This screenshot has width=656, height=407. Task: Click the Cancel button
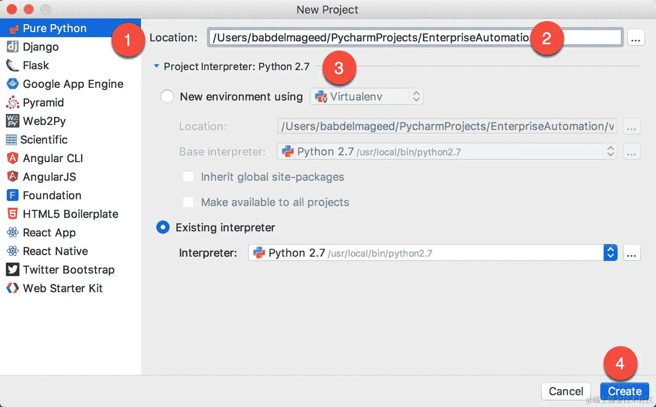pos(566,391)
